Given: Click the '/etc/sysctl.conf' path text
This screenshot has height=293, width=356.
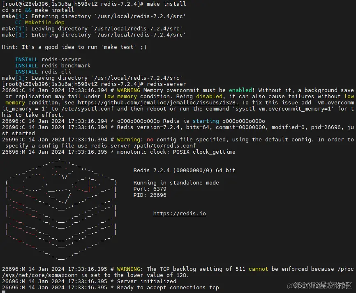Looking at the screenshot, I should pos(88,109).
